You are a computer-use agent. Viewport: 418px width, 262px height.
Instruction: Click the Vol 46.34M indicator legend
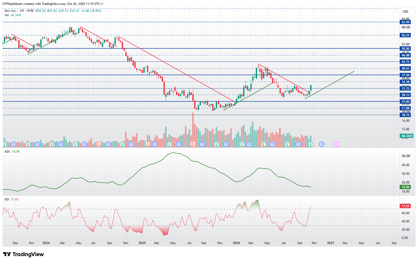pyautogui.click(x=13, y=15)
